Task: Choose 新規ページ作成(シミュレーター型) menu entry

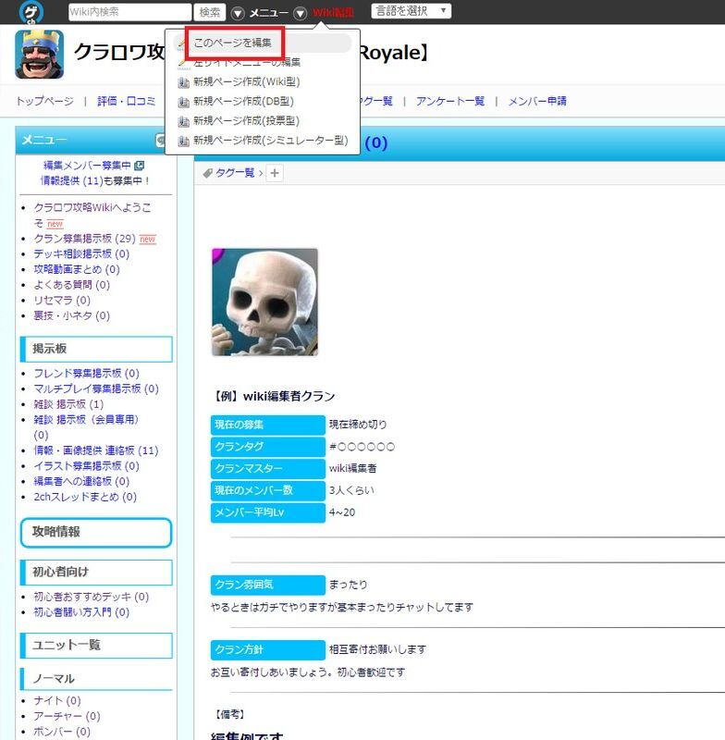Action: pos(270,141)
